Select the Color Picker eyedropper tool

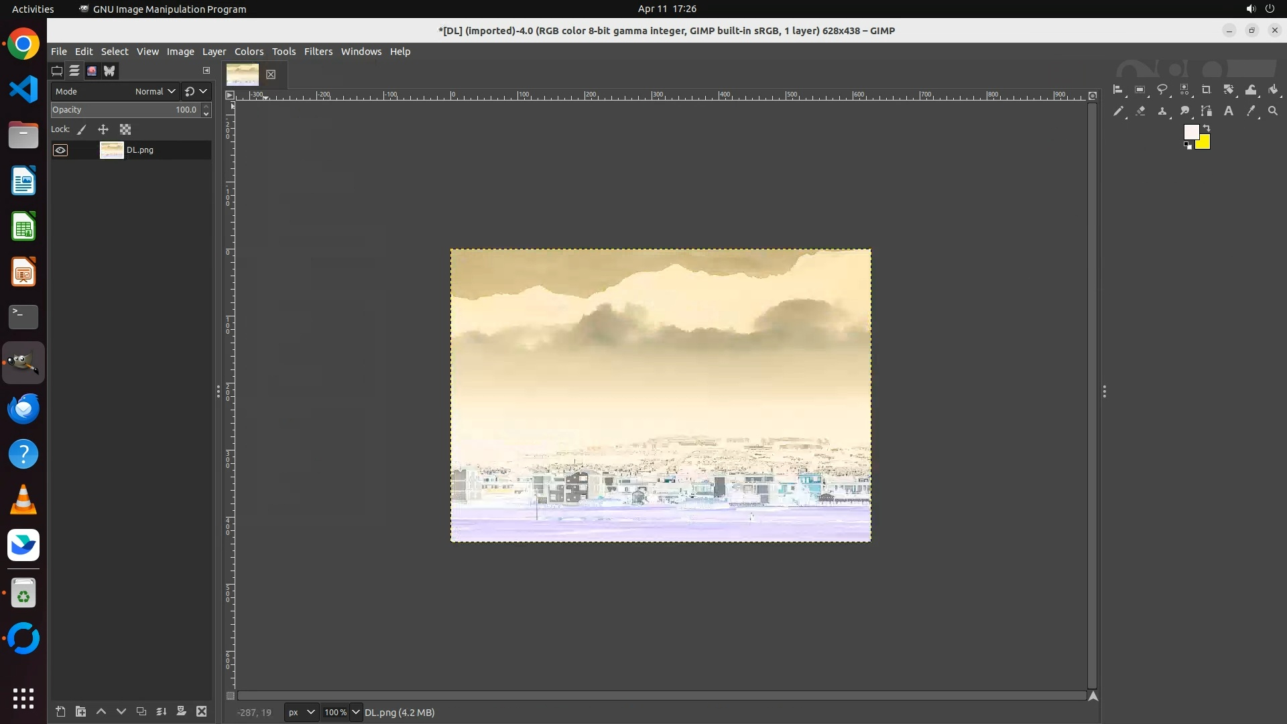click(x=1250, y=111)
